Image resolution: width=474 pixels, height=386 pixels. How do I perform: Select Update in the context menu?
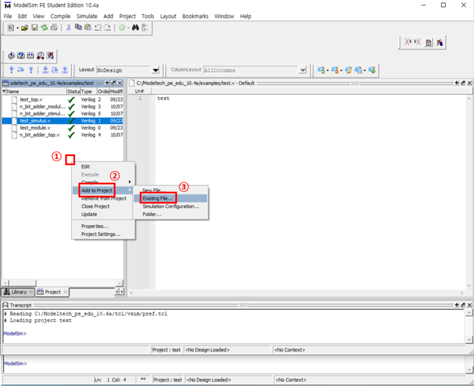point(103,214)
